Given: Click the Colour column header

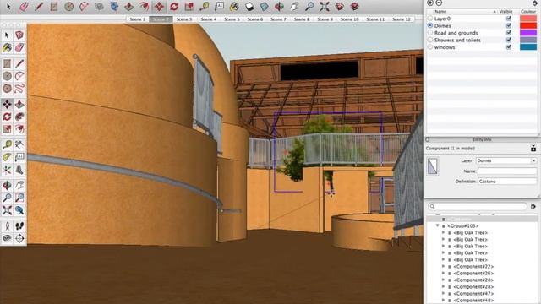Looking at the screenshot, I should tap(528, 11).
